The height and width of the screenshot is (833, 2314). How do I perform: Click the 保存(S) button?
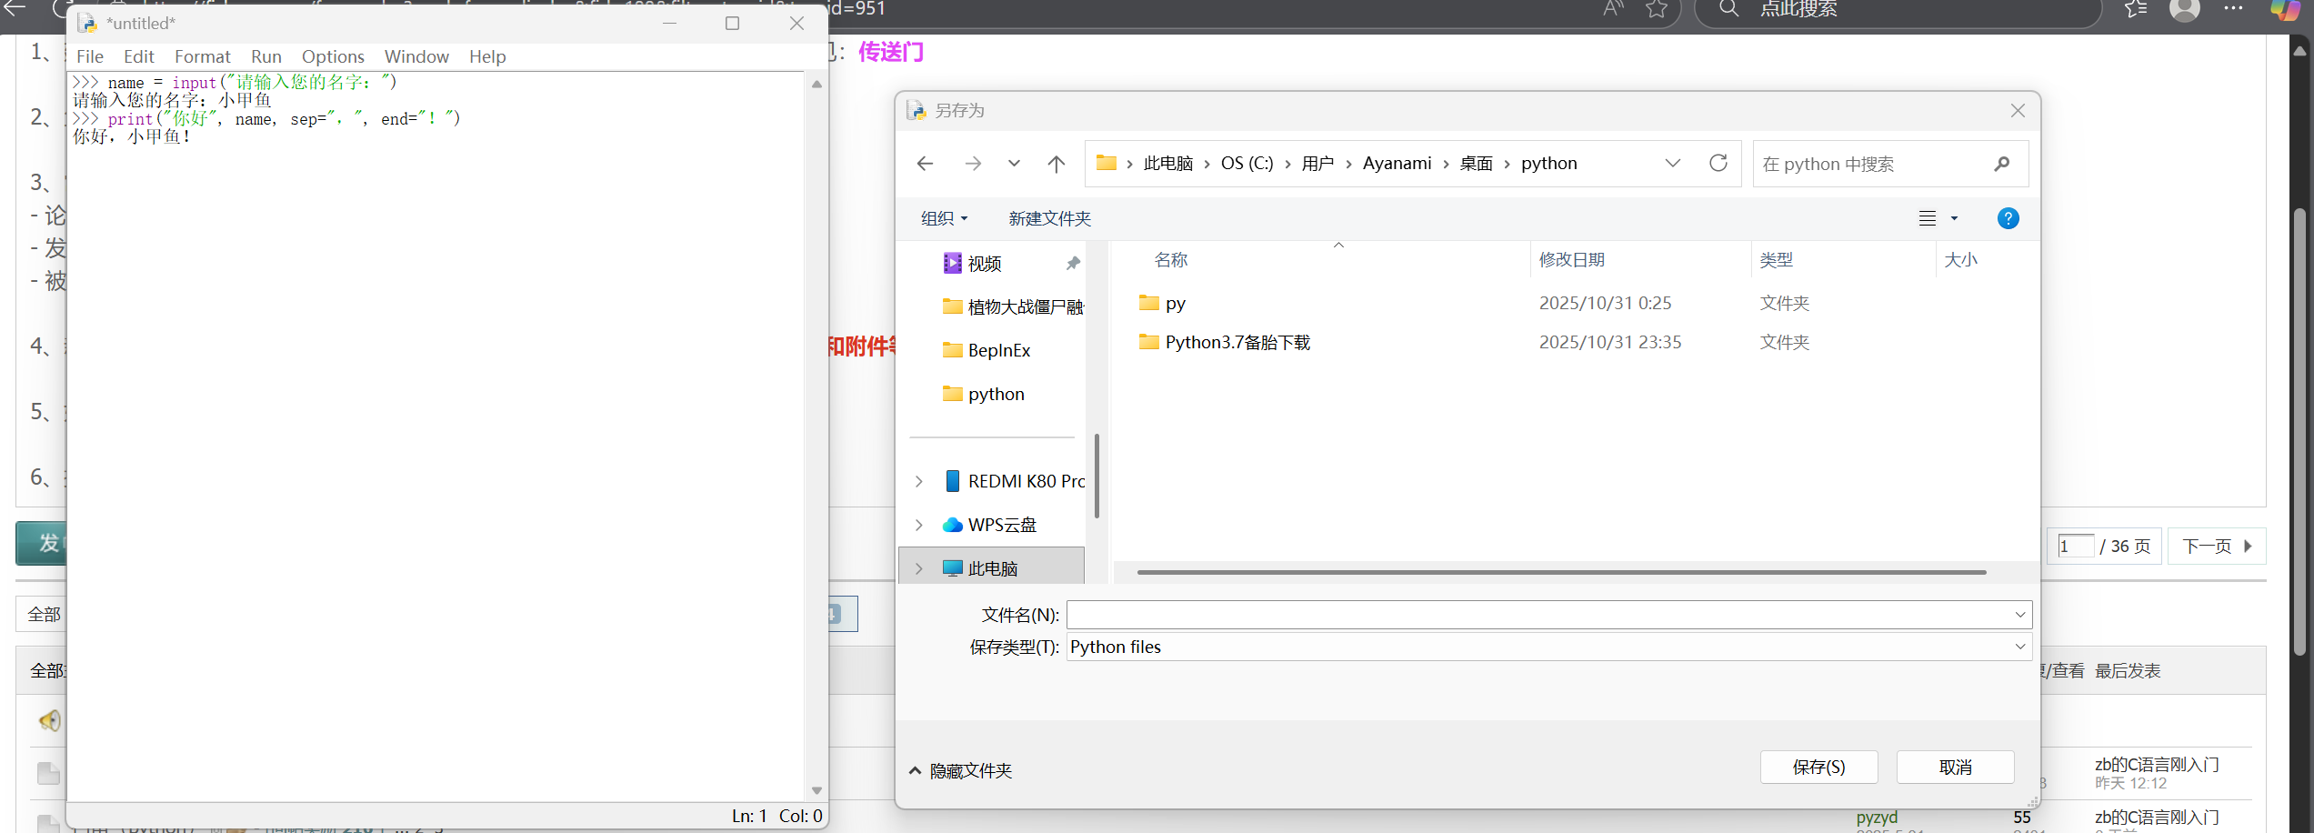1818,768
